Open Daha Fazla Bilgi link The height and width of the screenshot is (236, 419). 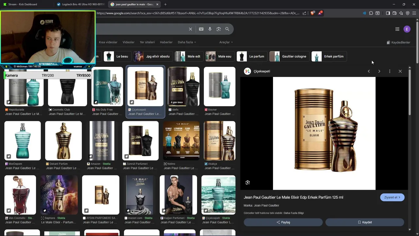[x=294, y=213]
